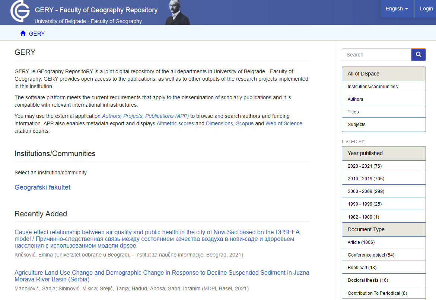Click the GERY logo icon in header
Image resolution: width=436 pixels, height=300 pixels.
[x=20, y=12]
